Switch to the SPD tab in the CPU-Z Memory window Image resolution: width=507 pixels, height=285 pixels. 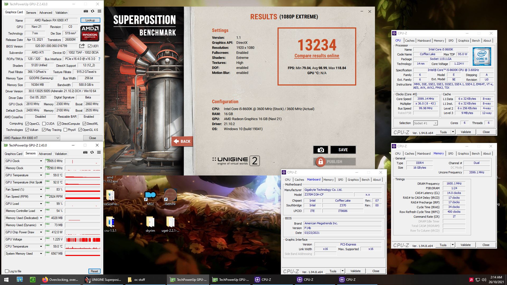click(x=450, y=154)
